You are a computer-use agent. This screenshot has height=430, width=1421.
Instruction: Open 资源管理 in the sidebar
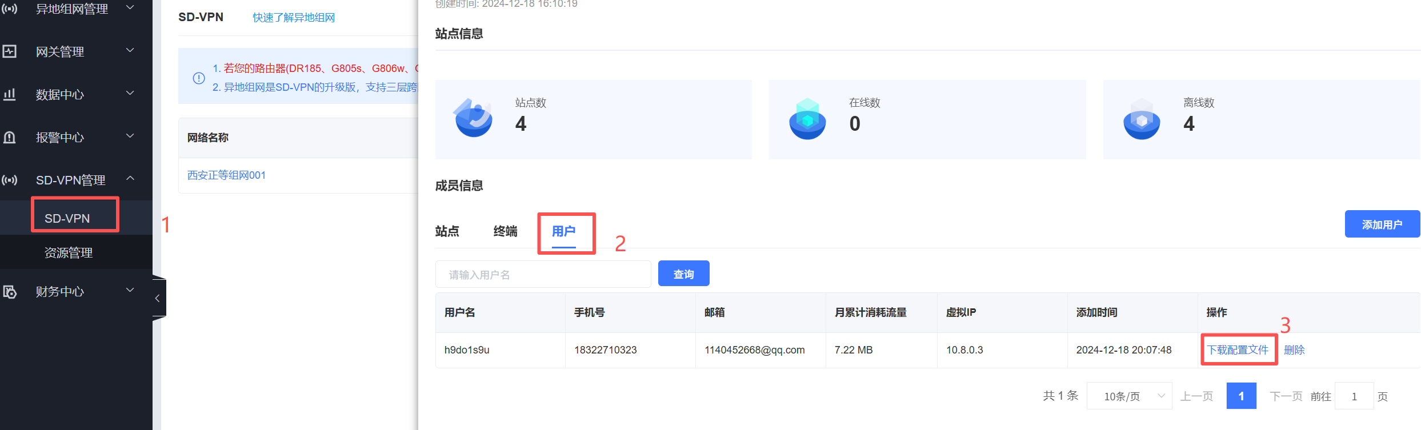tap(69, 252)
